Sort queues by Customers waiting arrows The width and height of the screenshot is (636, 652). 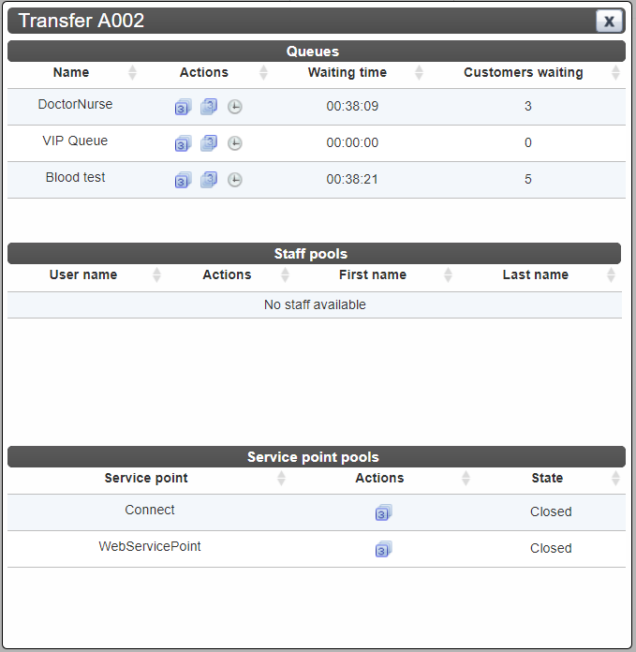tap(615, 73)
